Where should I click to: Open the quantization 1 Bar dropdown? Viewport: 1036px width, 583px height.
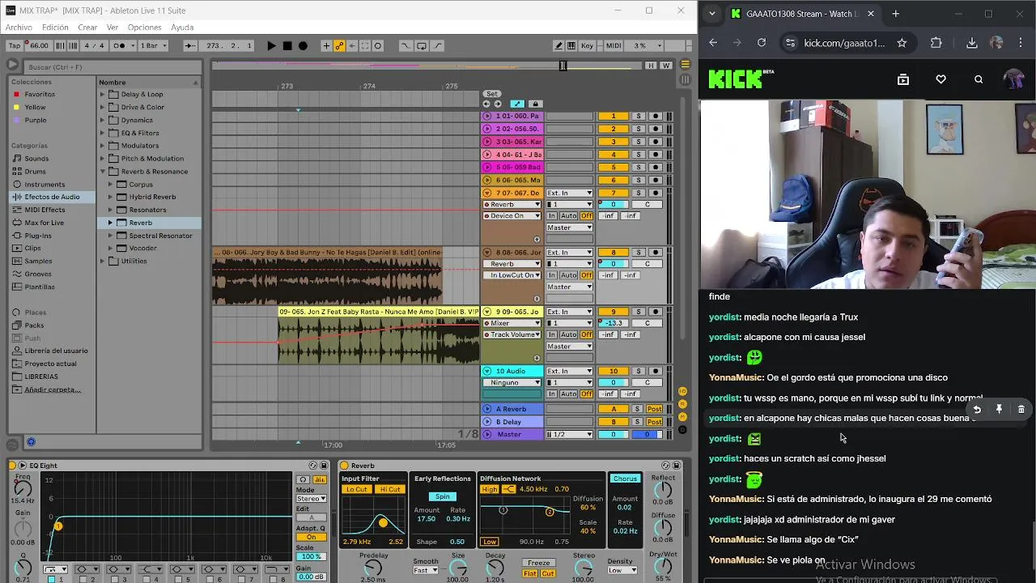(154, 46)
